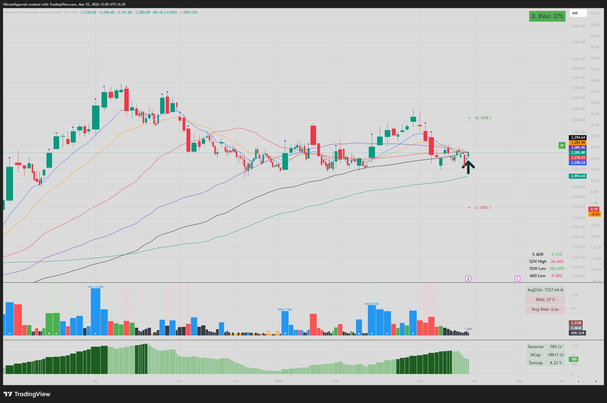Click the LC 2559.1 lower circuit label

(x=482, y=208)
